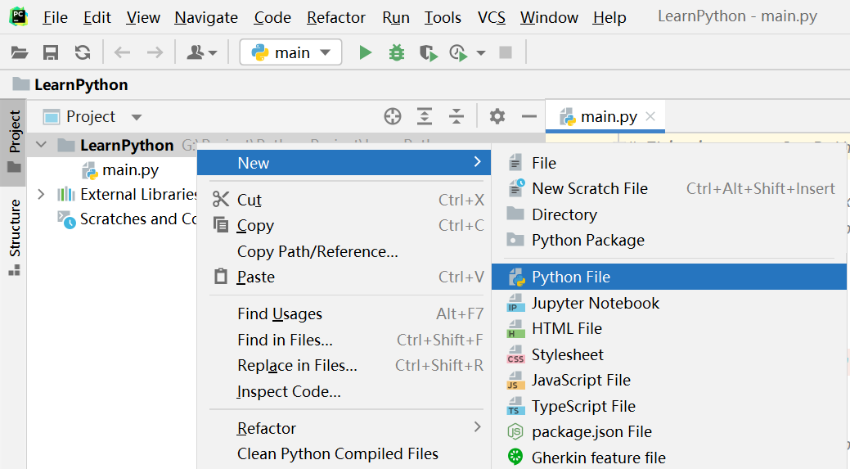Viewport: 850px width, 469px height.
Task: Select Clean Python Compiled Files
Action: [x=344, y=453]
